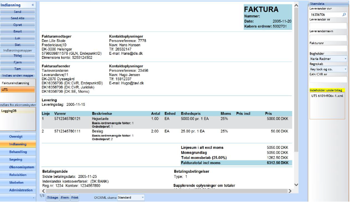Click the email Hans@dls.dk
The width and height of the screenshot is (350, 202).
click(x=132, y=54)
